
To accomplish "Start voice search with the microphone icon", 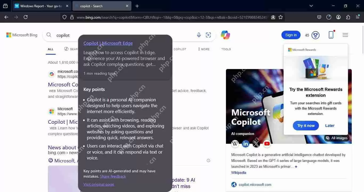I will click(x=199, y=35).
